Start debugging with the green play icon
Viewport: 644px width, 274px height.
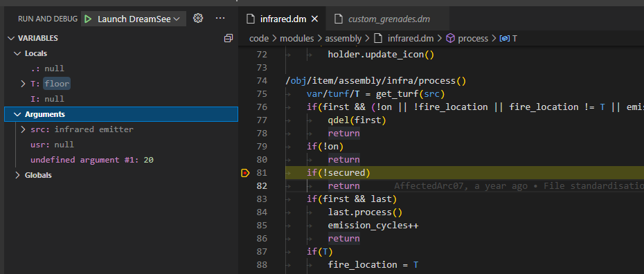tap(87, 19)
